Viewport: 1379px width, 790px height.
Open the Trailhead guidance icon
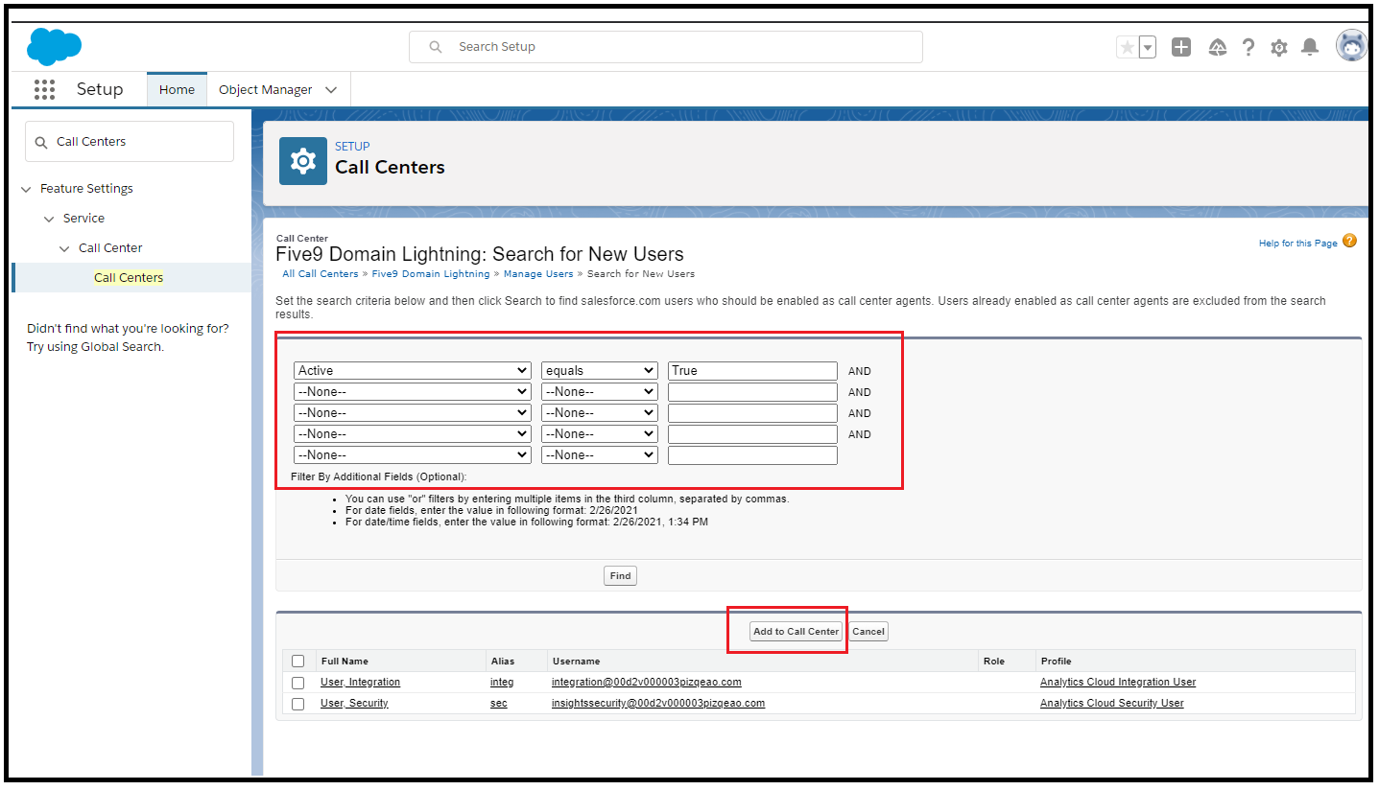tap(1218, 47)
